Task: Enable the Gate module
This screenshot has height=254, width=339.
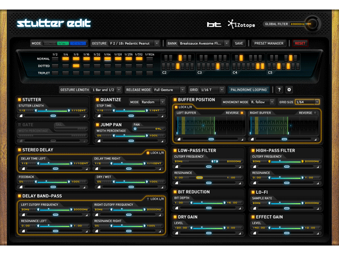Action: pyautogui.click(x=20, y=125)
